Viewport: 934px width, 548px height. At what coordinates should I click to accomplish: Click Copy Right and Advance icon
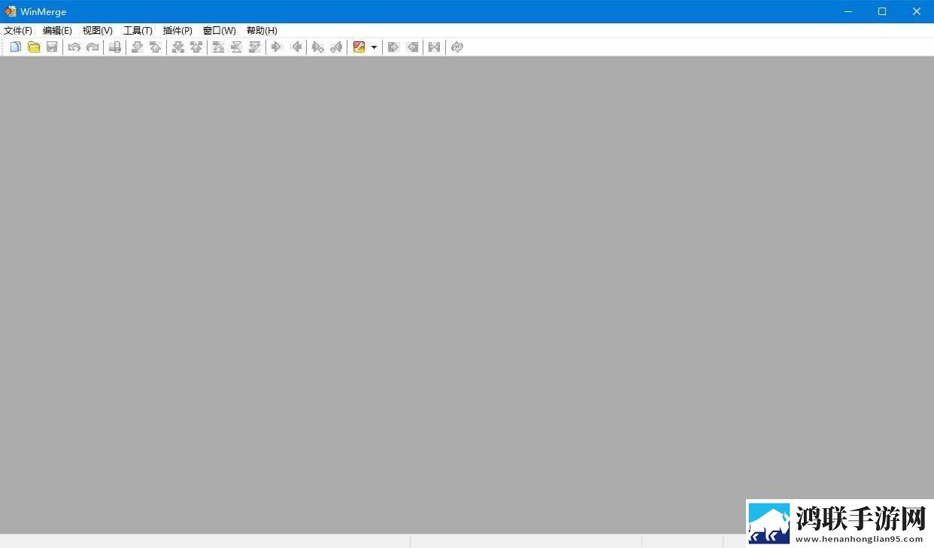click(317, 47)
